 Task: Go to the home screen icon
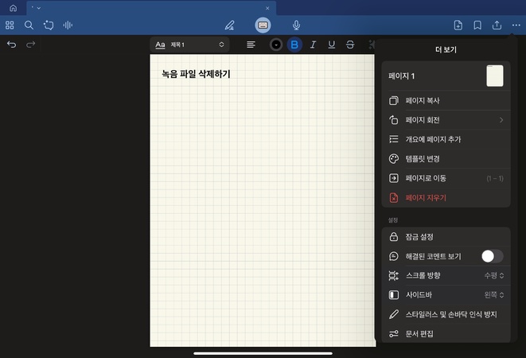click(x=13, y=8)
